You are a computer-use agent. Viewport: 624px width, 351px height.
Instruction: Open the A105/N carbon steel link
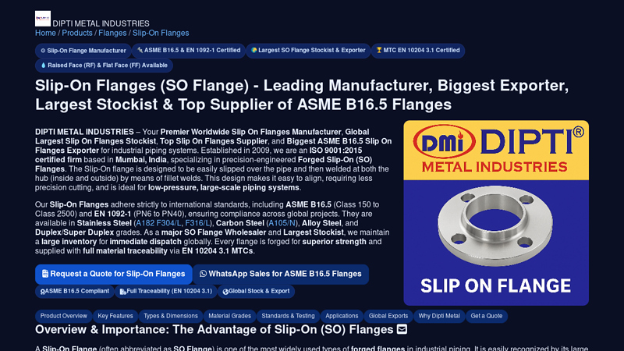pyautogui.click(x=282, y=223)
